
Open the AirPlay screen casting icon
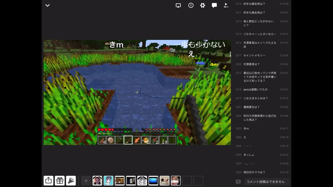(178, 5)
